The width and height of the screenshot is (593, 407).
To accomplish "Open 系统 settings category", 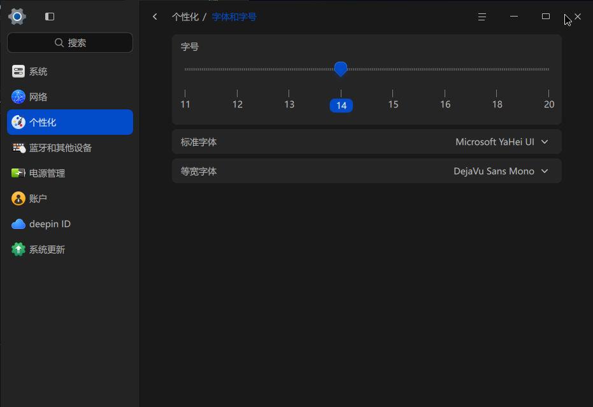I will (70, 71).
